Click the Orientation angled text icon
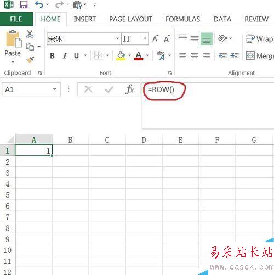Screen dimensions: 274x275 click(222, 38)
